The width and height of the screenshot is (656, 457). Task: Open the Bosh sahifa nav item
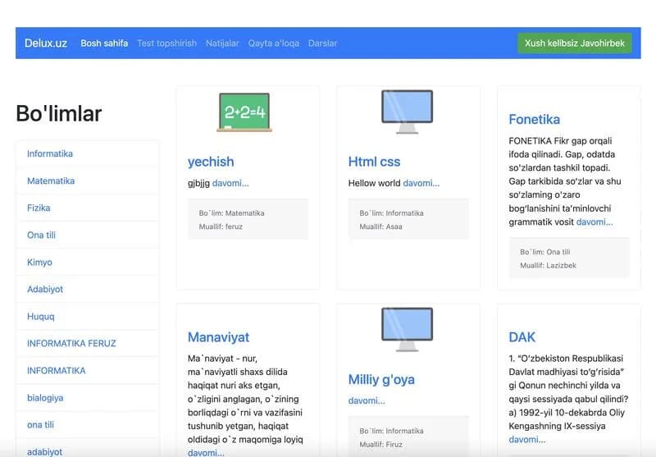[104, 43]
